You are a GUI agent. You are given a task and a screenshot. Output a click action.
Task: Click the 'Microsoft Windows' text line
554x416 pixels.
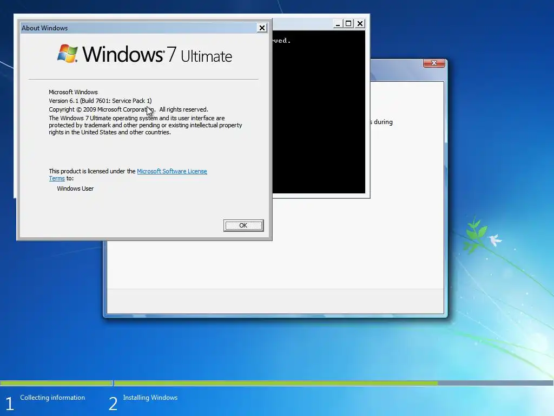point(73,92)
